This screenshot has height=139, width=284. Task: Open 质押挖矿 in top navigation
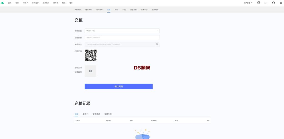[x=46, y=3]
